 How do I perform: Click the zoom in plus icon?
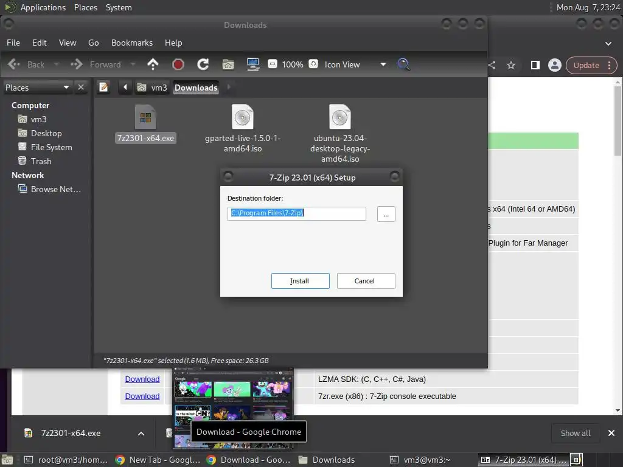coord(313,64)
